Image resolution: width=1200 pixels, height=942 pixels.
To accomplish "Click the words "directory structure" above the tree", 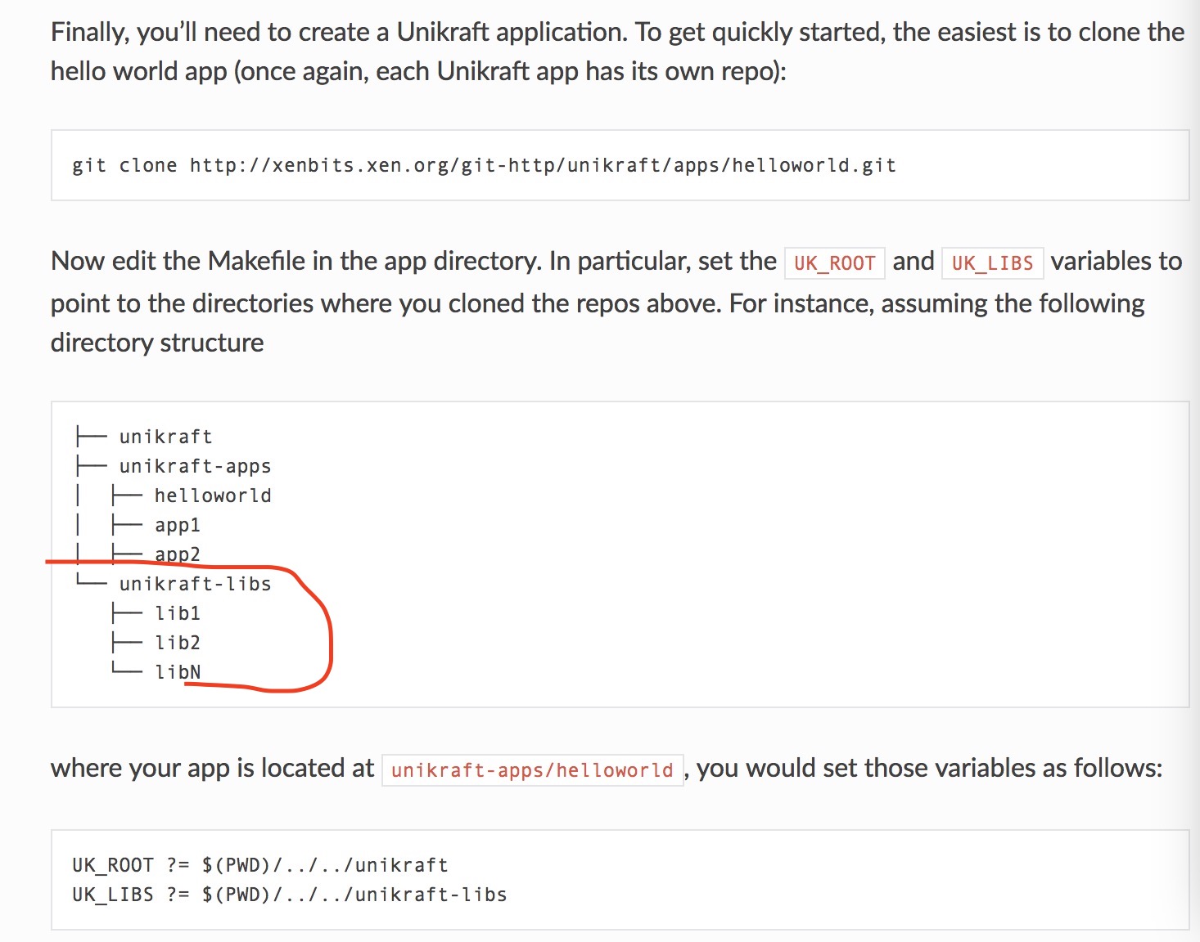I will click(x=157, y=343).
